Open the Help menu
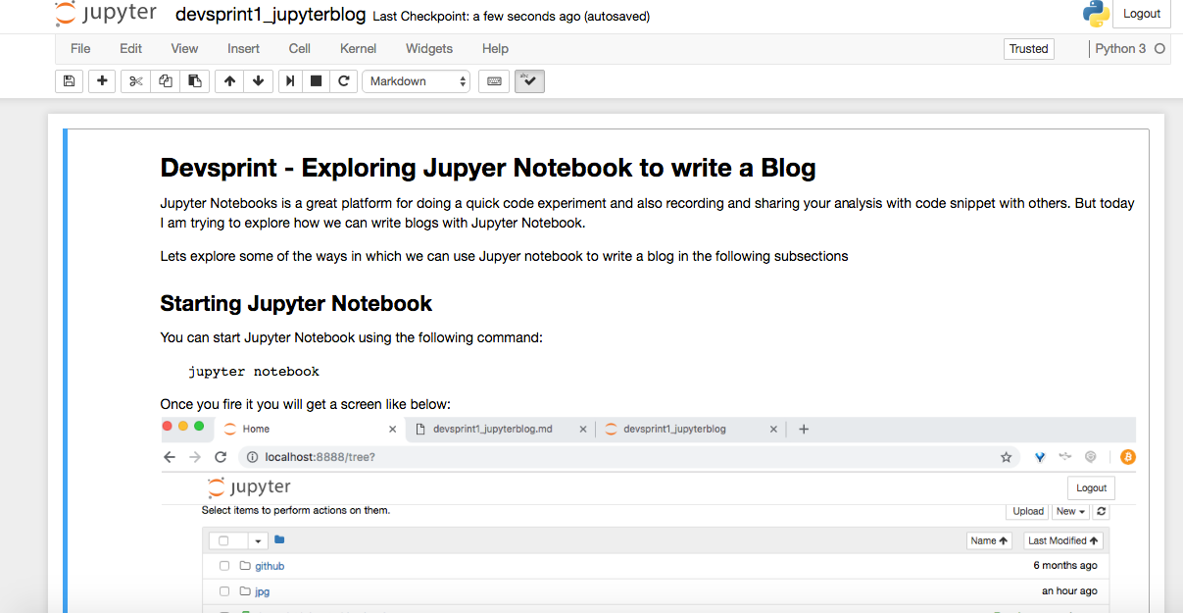The image size is (1183, 613). [495, 48]
